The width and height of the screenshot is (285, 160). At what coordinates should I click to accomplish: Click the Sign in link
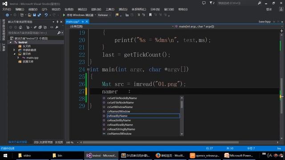coord(269,9)
